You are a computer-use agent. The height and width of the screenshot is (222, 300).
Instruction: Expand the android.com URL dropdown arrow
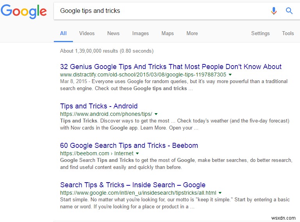pos(156,114)
